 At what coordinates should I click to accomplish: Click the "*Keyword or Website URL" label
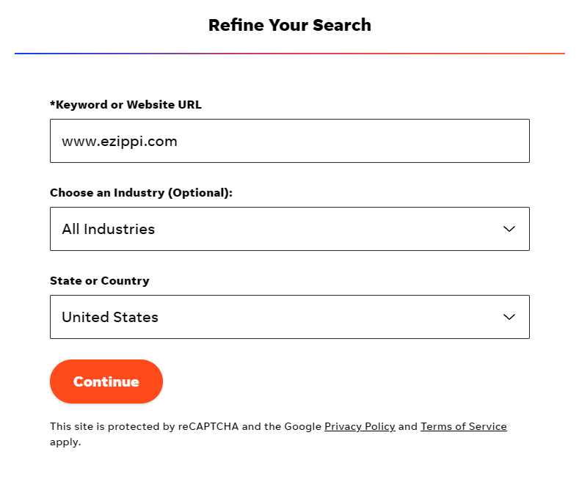click(x=125, y=104)
